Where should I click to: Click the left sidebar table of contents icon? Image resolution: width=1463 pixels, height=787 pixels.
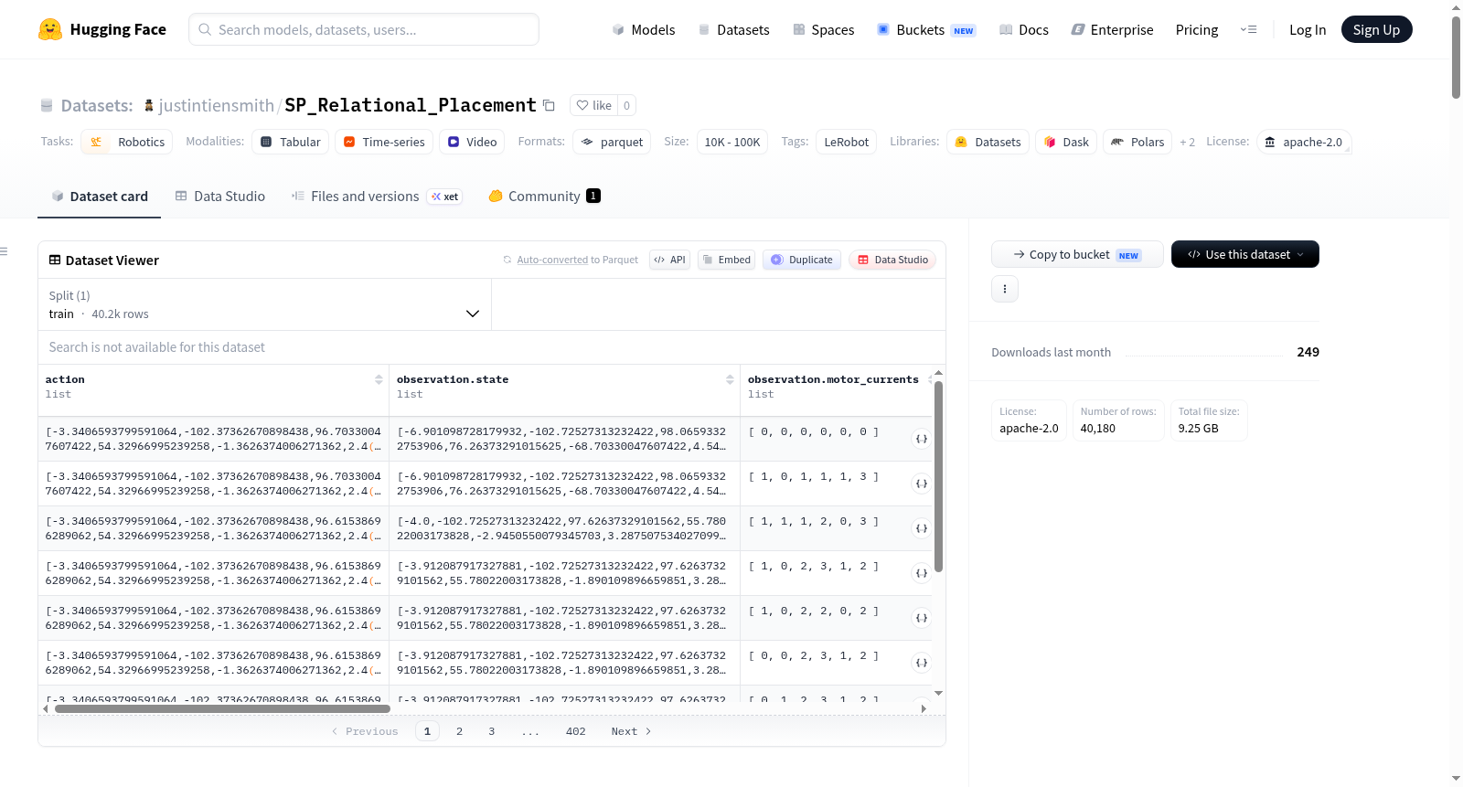pyautogui.click(x=4, y=251)
